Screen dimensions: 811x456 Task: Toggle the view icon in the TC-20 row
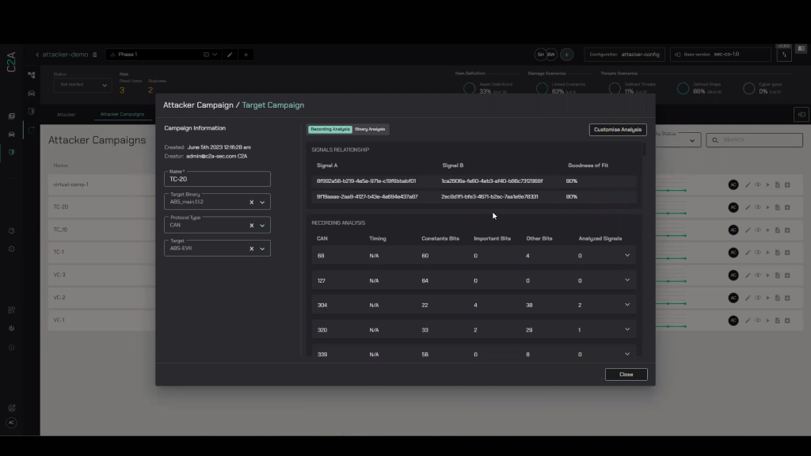758,207
